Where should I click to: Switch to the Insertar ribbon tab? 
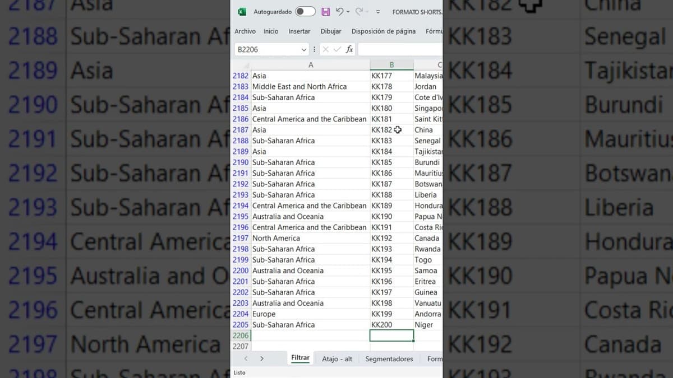click(x=299, y=31)
